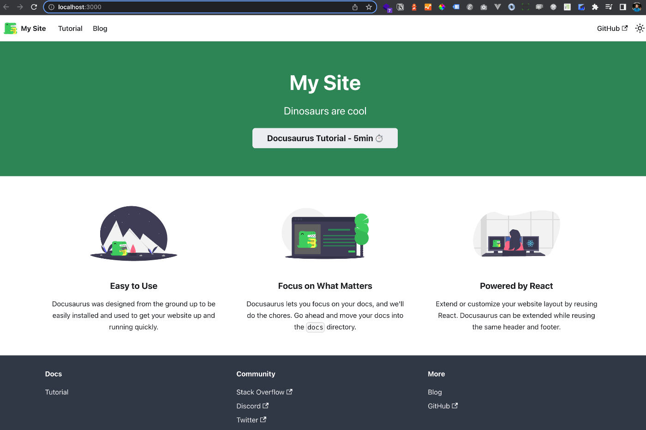Screen dimensions: 646x430
Task: Open the Discord link in the footer
Action: click(252, 406)
